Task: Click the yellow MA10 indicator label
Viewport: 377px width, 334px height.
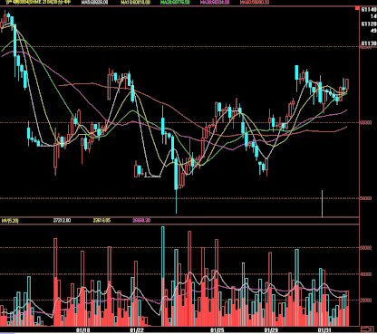Action: click(135, 3)
